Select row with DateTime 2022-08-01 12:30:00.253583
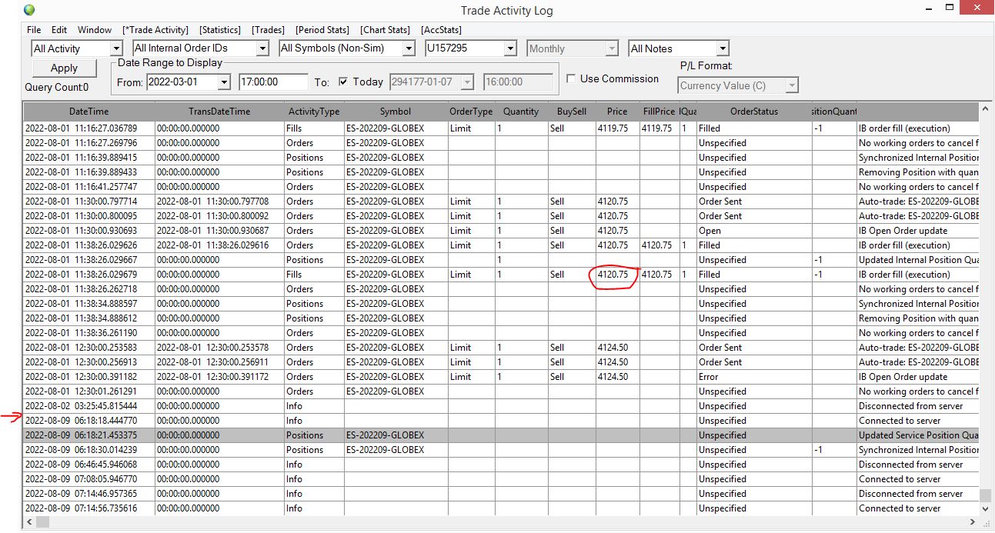This screenshot has height=533, width=995. [x=501, y=348]
